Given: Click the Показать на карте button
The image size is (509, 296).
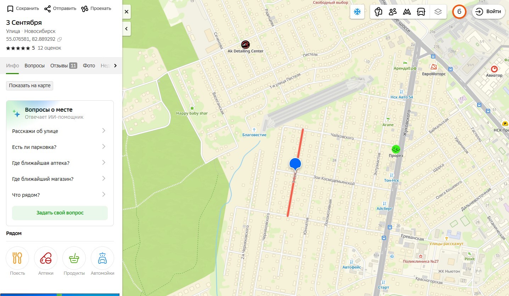Looking at the screenshot, I should 30,85.
